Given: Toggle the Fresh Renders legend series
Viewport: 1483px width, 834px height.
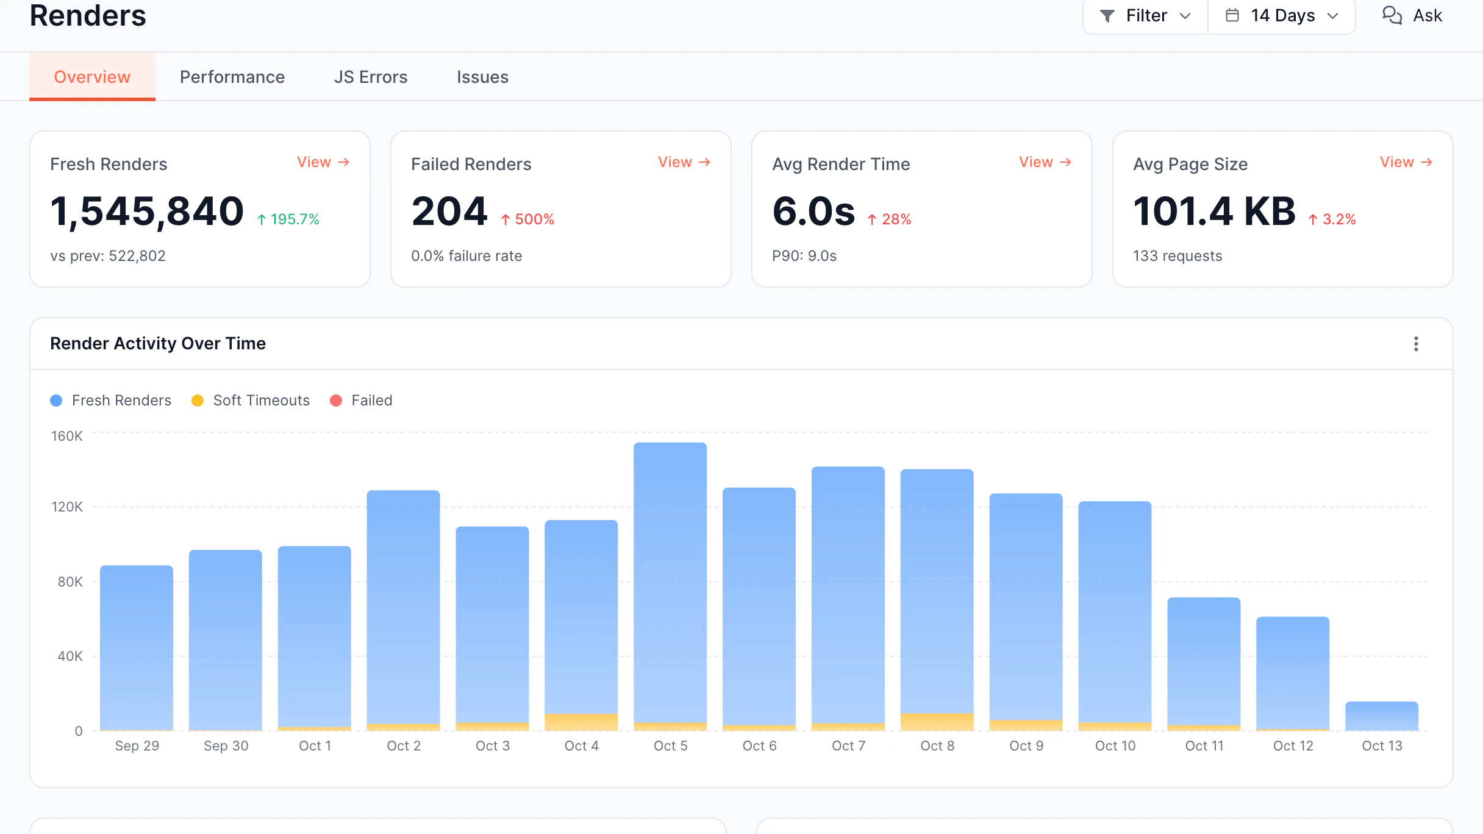Looking at the screenshot, I should [x=111, y=401].
